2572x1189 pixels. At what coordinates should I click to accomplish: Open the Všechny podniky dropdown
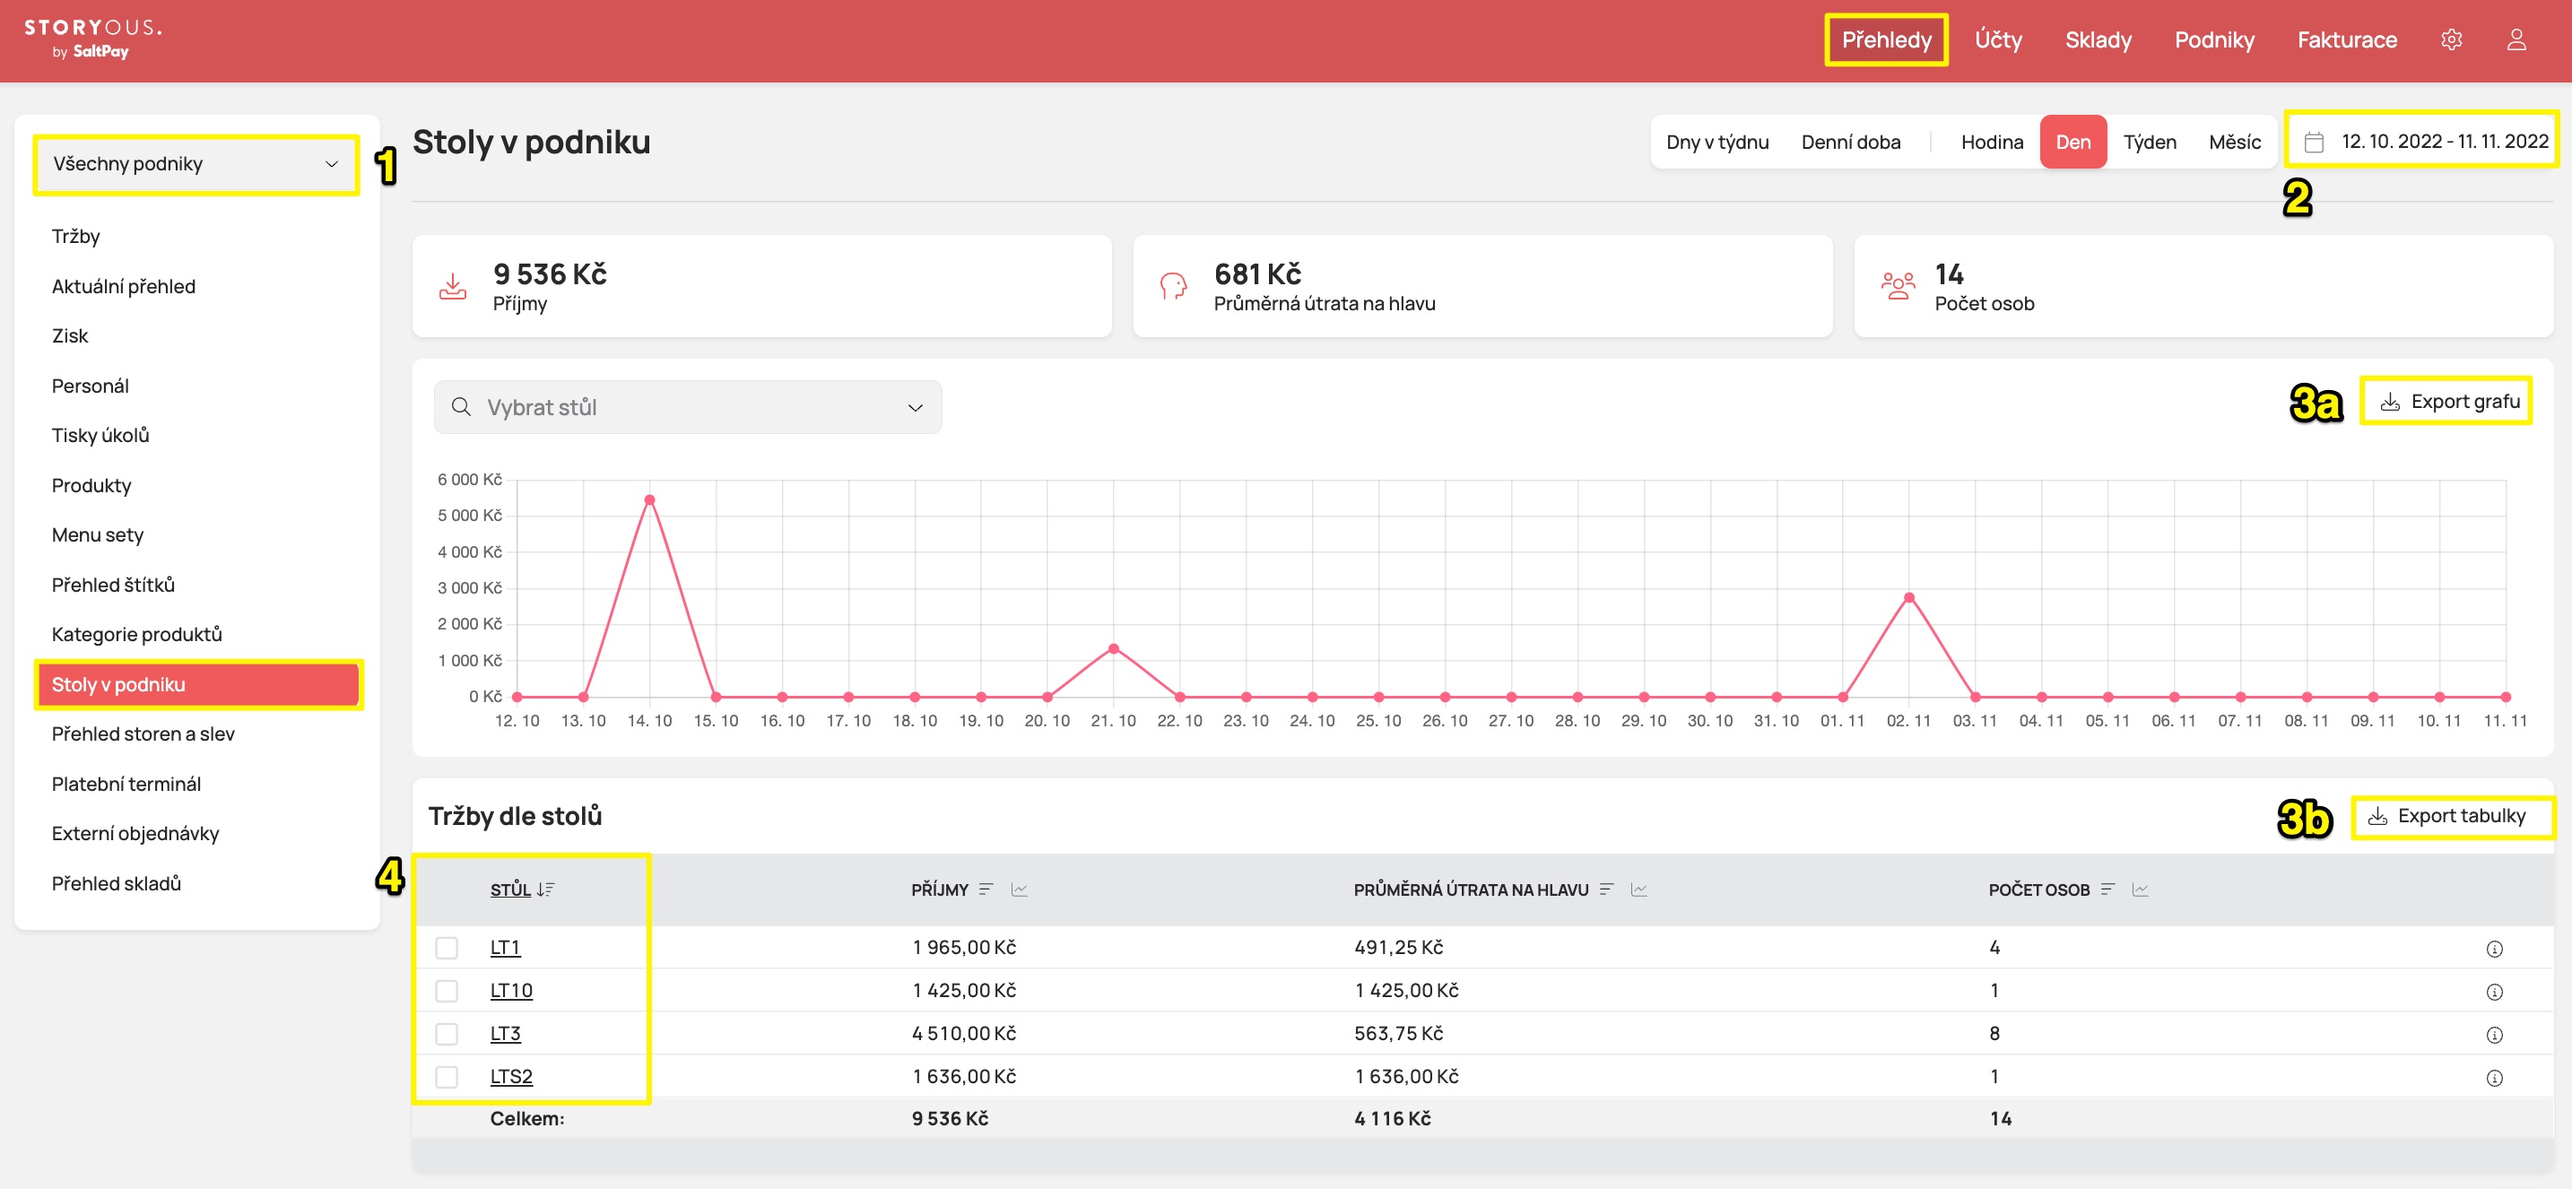tap(196, 164)
